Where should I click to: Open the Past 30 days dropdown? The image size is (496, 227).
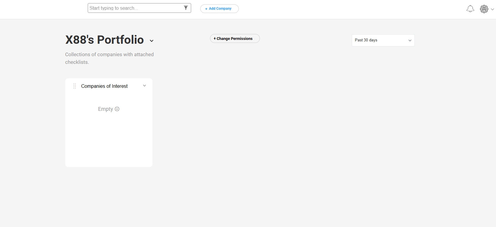pos(383,40)
